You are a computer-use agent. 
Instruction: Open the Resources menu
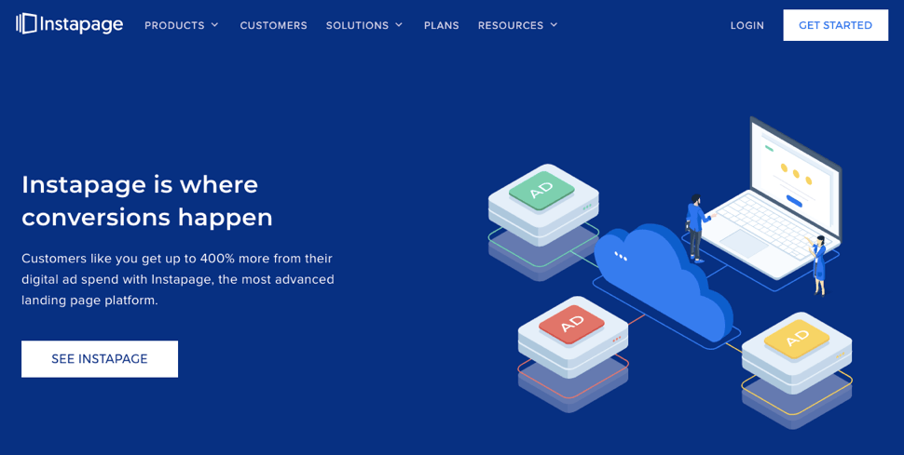[511, 25]
